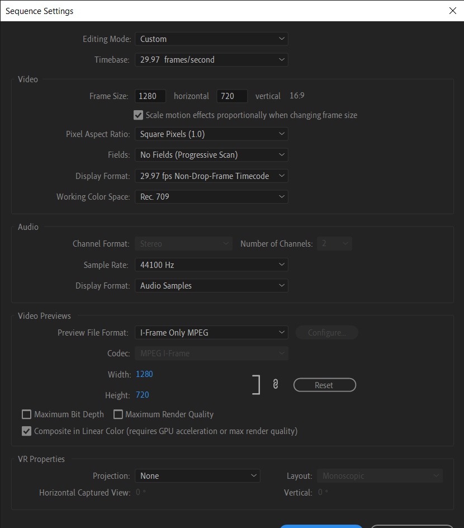Enable the Maximum Render Quality checkbox
The image size is (464, 528).
click(118, 414)
